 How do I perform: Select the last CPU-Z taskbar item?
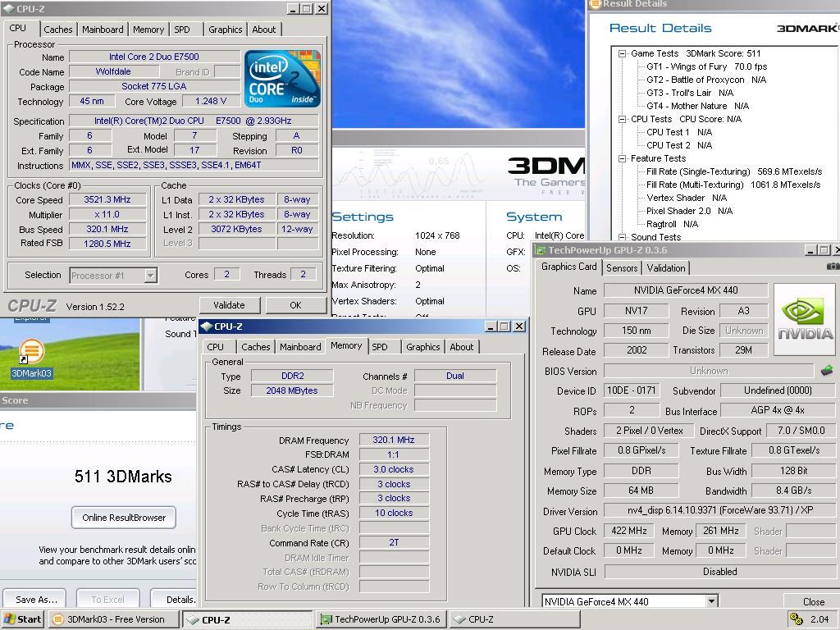pos(514,619)
